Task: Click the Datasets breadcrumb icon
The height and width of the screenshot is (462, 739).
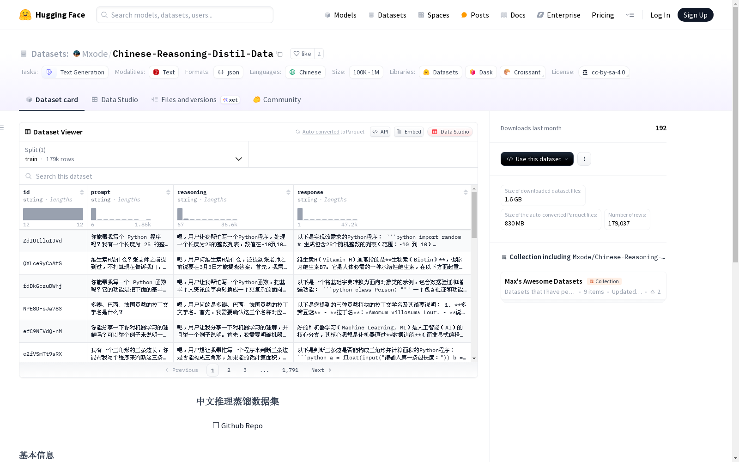Action: 24,54
